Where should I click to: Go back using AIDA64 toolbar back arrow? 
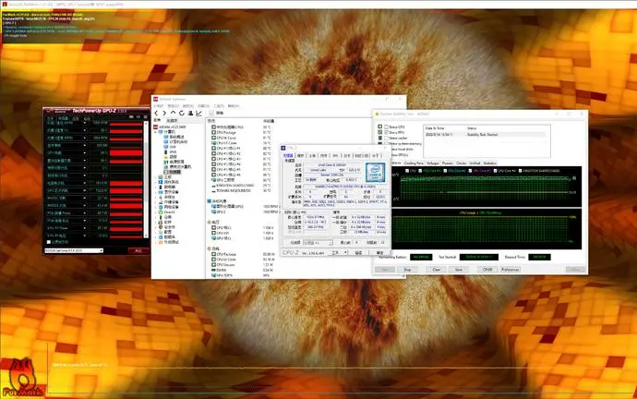pyautogui.click(x=156, y=113)
